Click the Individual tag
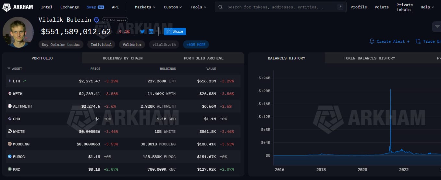 click(x=101, y=45)
